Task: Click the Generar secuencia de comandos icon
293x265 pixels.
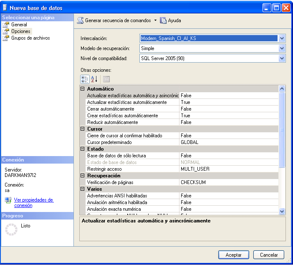Action: click(x=81, y=20)
